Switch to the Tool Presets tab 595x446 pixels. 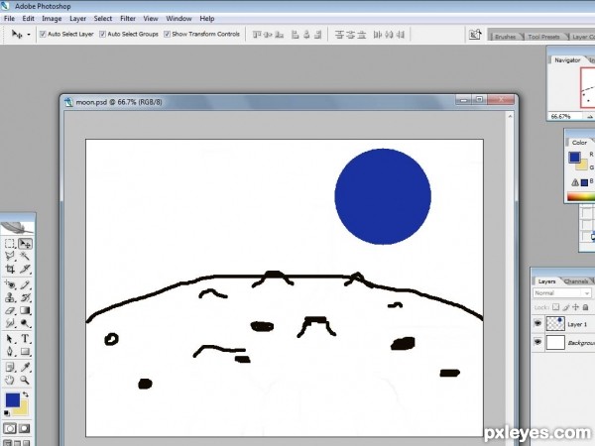click(543, 37)
